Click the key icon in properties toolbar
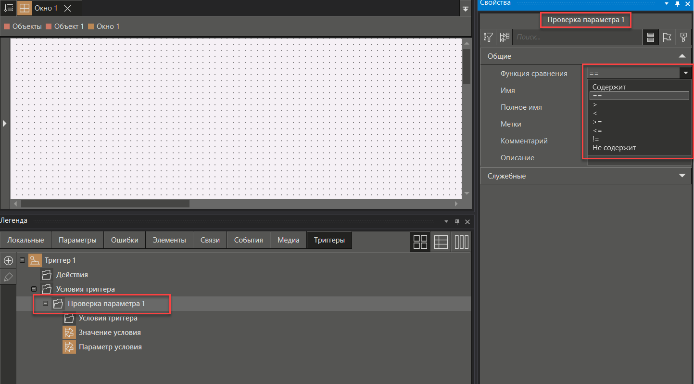 [683, 37]
